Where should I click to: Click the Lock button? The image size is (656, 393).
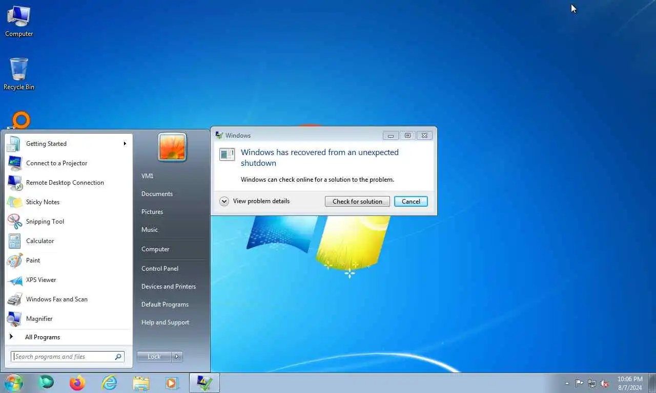pos(154,357)
